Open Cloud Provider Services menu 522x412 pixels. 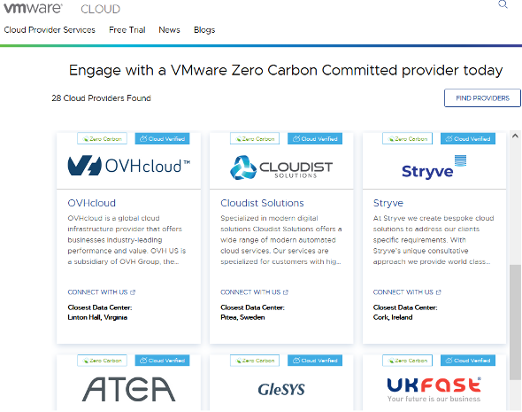pos(50,30)
